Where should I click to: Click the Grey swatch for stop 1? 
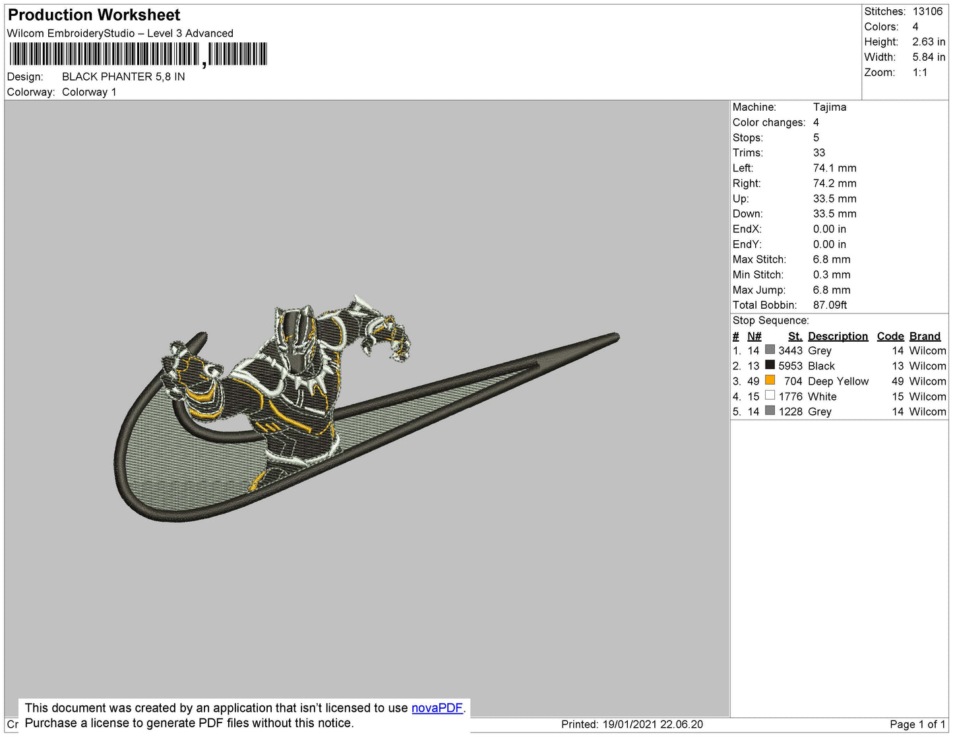pos(770,350)
